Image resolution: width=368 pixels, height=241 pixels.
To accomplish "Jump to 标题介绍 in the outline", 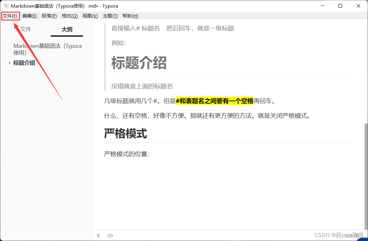I will point(24,63).
